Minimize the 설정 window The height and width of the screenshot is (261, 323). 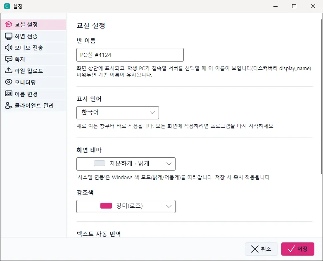(x=275, y=6)
